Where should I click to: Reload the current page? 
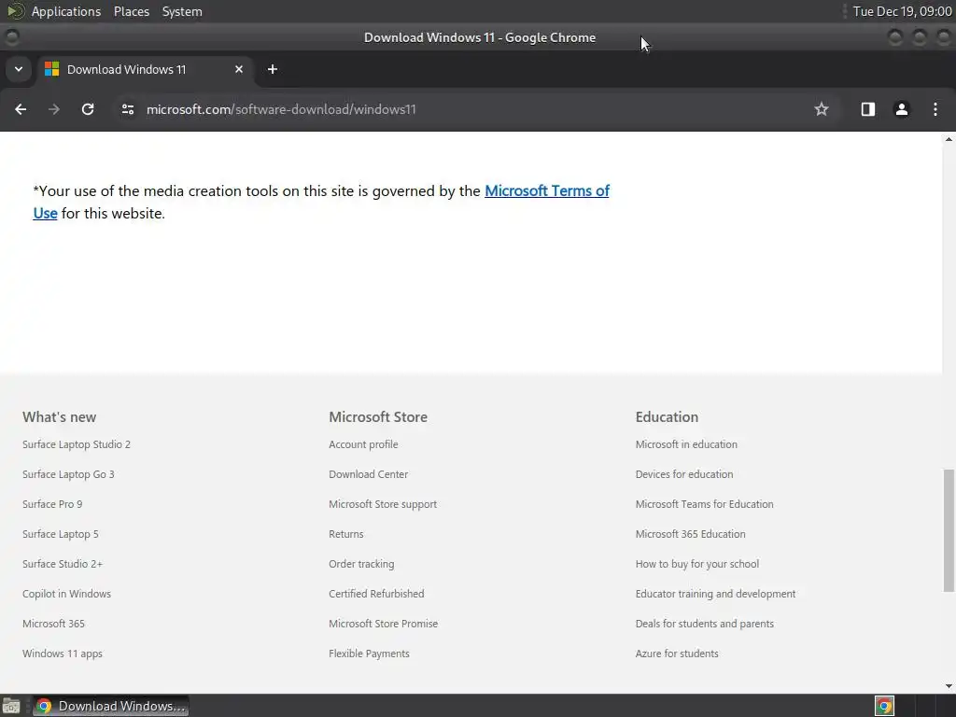tap(88, 109)
